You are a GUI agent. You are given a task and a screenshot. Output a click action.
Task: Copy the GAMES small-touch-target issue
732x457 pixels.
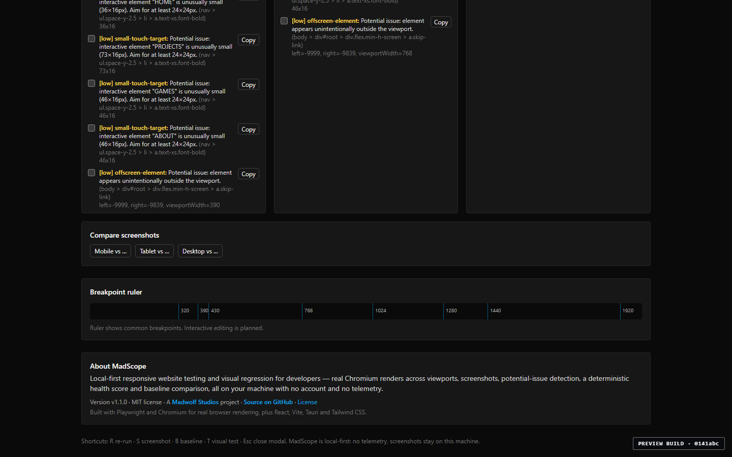249,85
